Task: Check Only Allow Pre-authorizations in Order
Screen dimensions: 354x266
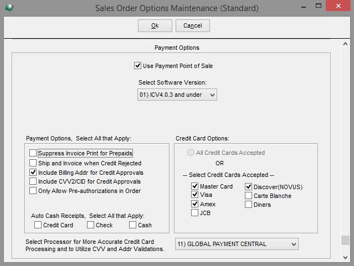Action: [33, 191]
